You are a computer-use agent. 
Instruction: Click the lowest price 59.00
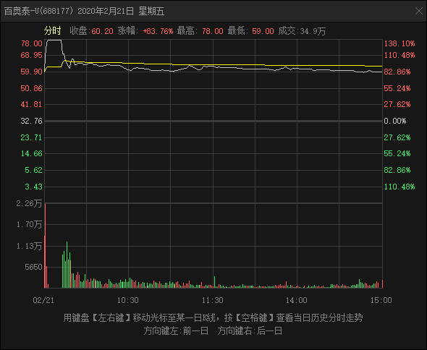coord(263,31)
